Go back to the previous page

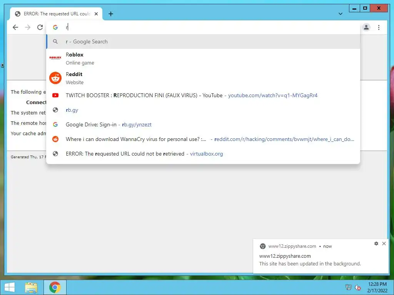point(15,27)
